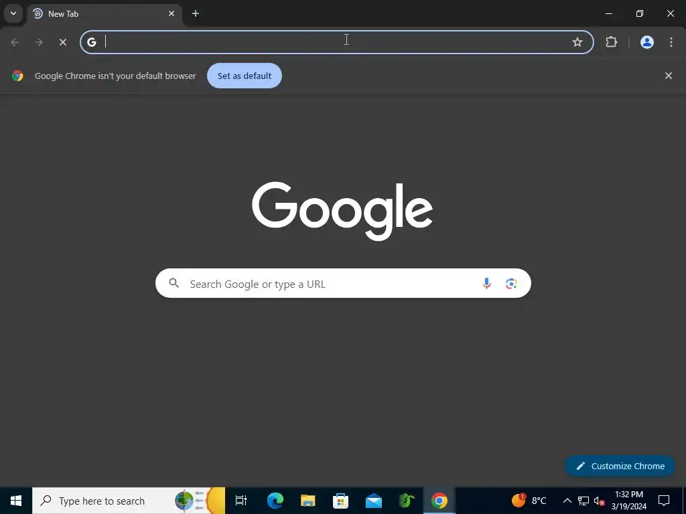Dismiss the default browser infobar

tap(669, 76)
